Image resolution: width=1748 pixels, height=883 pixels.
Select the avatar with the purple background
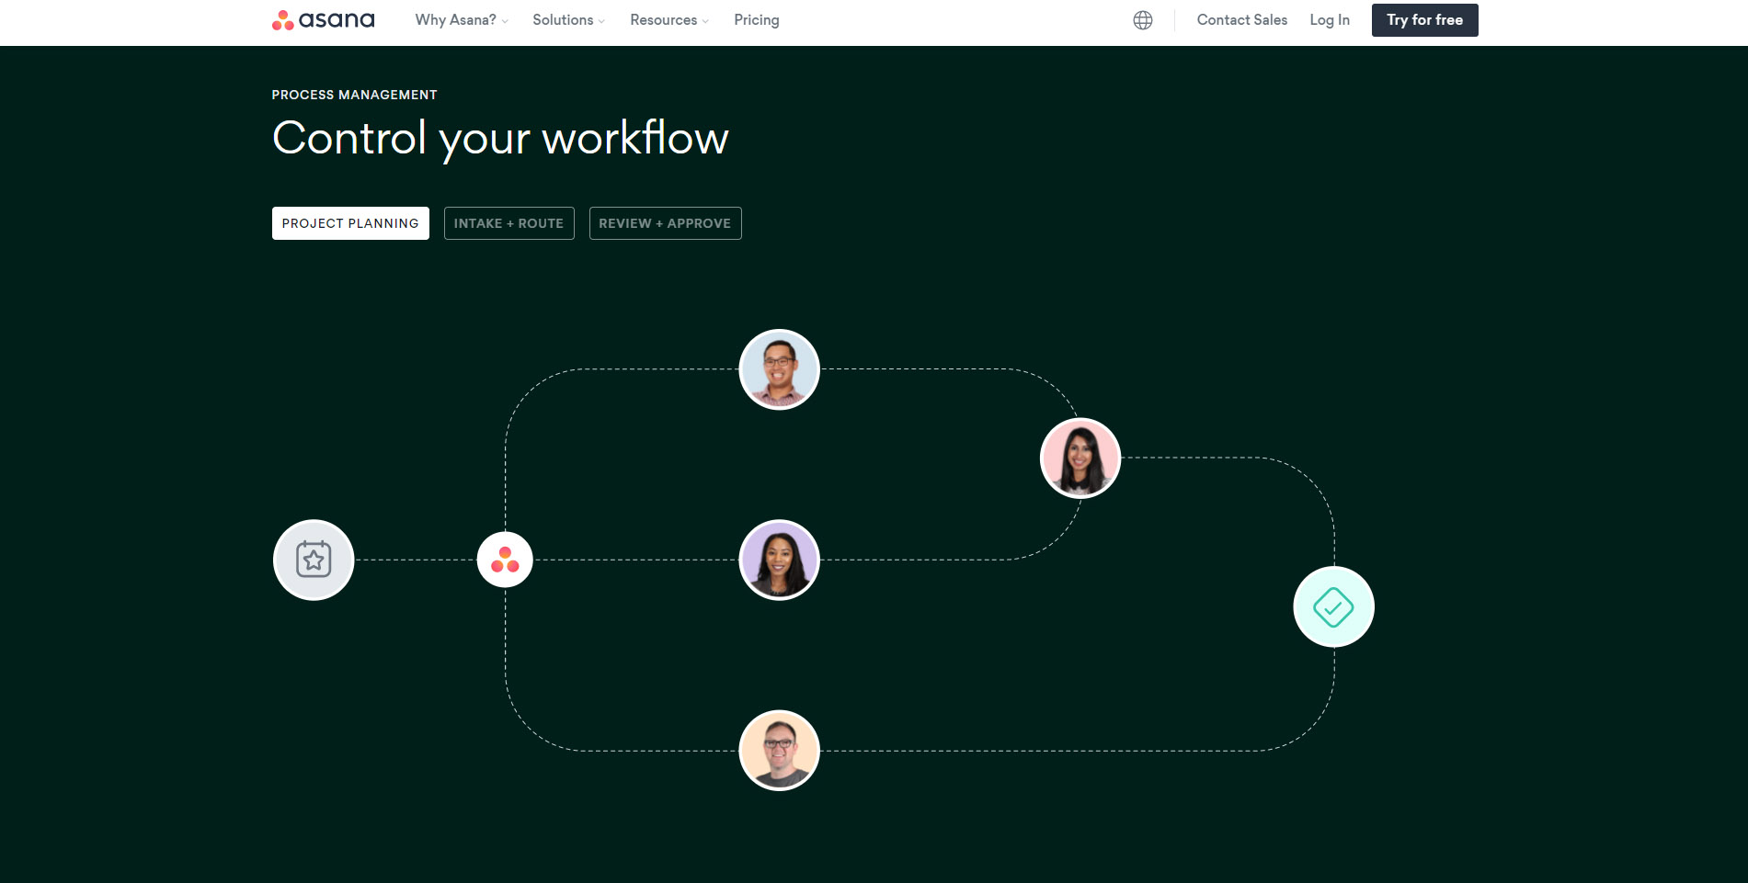pyautogui.click(x=779, y=560)
